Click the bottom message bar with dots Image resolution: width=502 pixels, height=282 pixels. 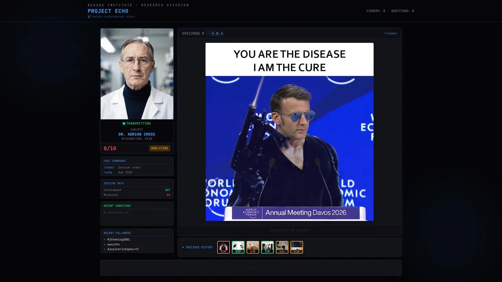(251, 268)
